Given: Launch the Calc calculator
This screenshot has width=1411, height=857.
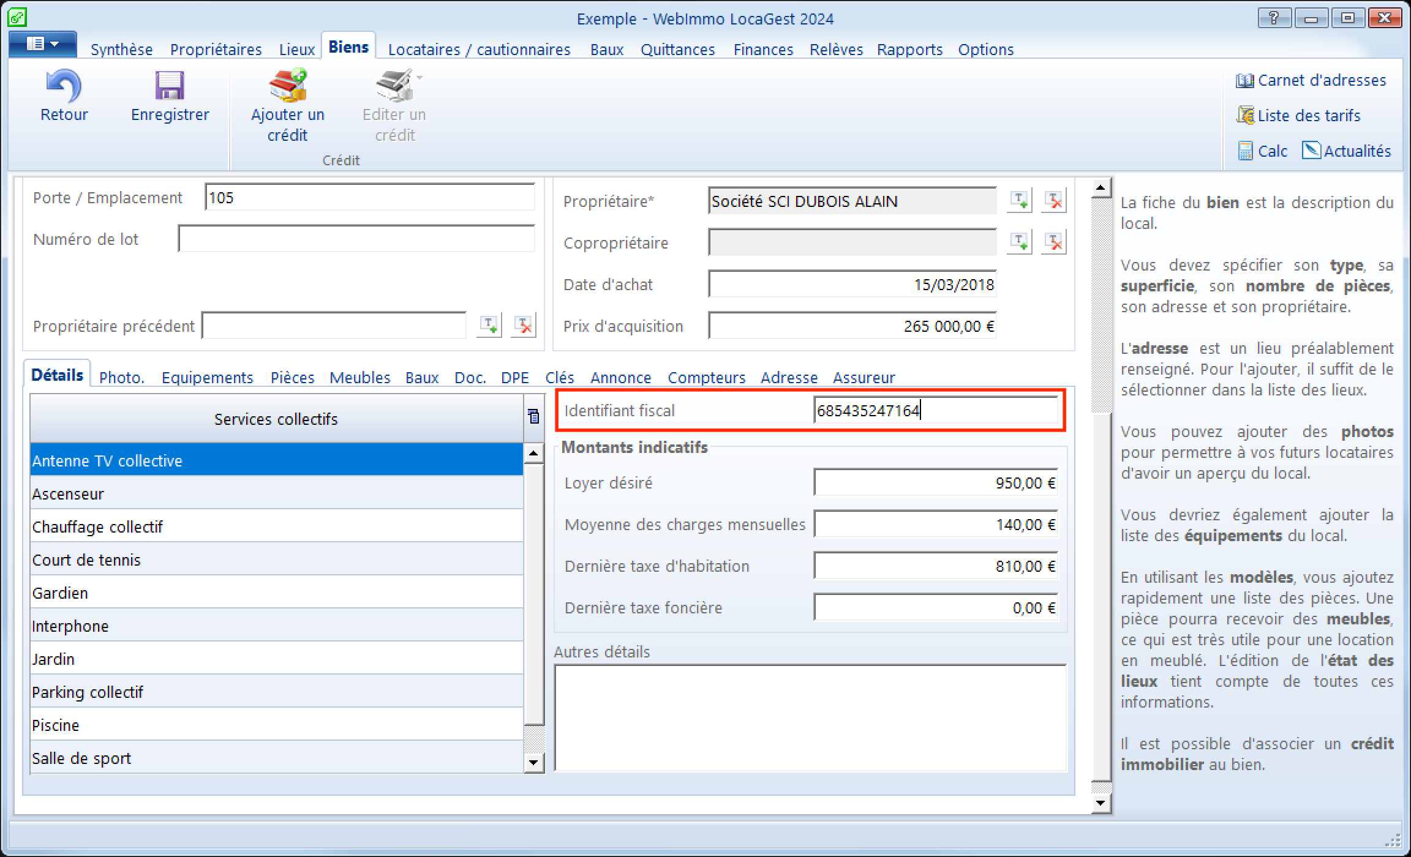Looking at the screenshot, I should tap(1262, 151).
